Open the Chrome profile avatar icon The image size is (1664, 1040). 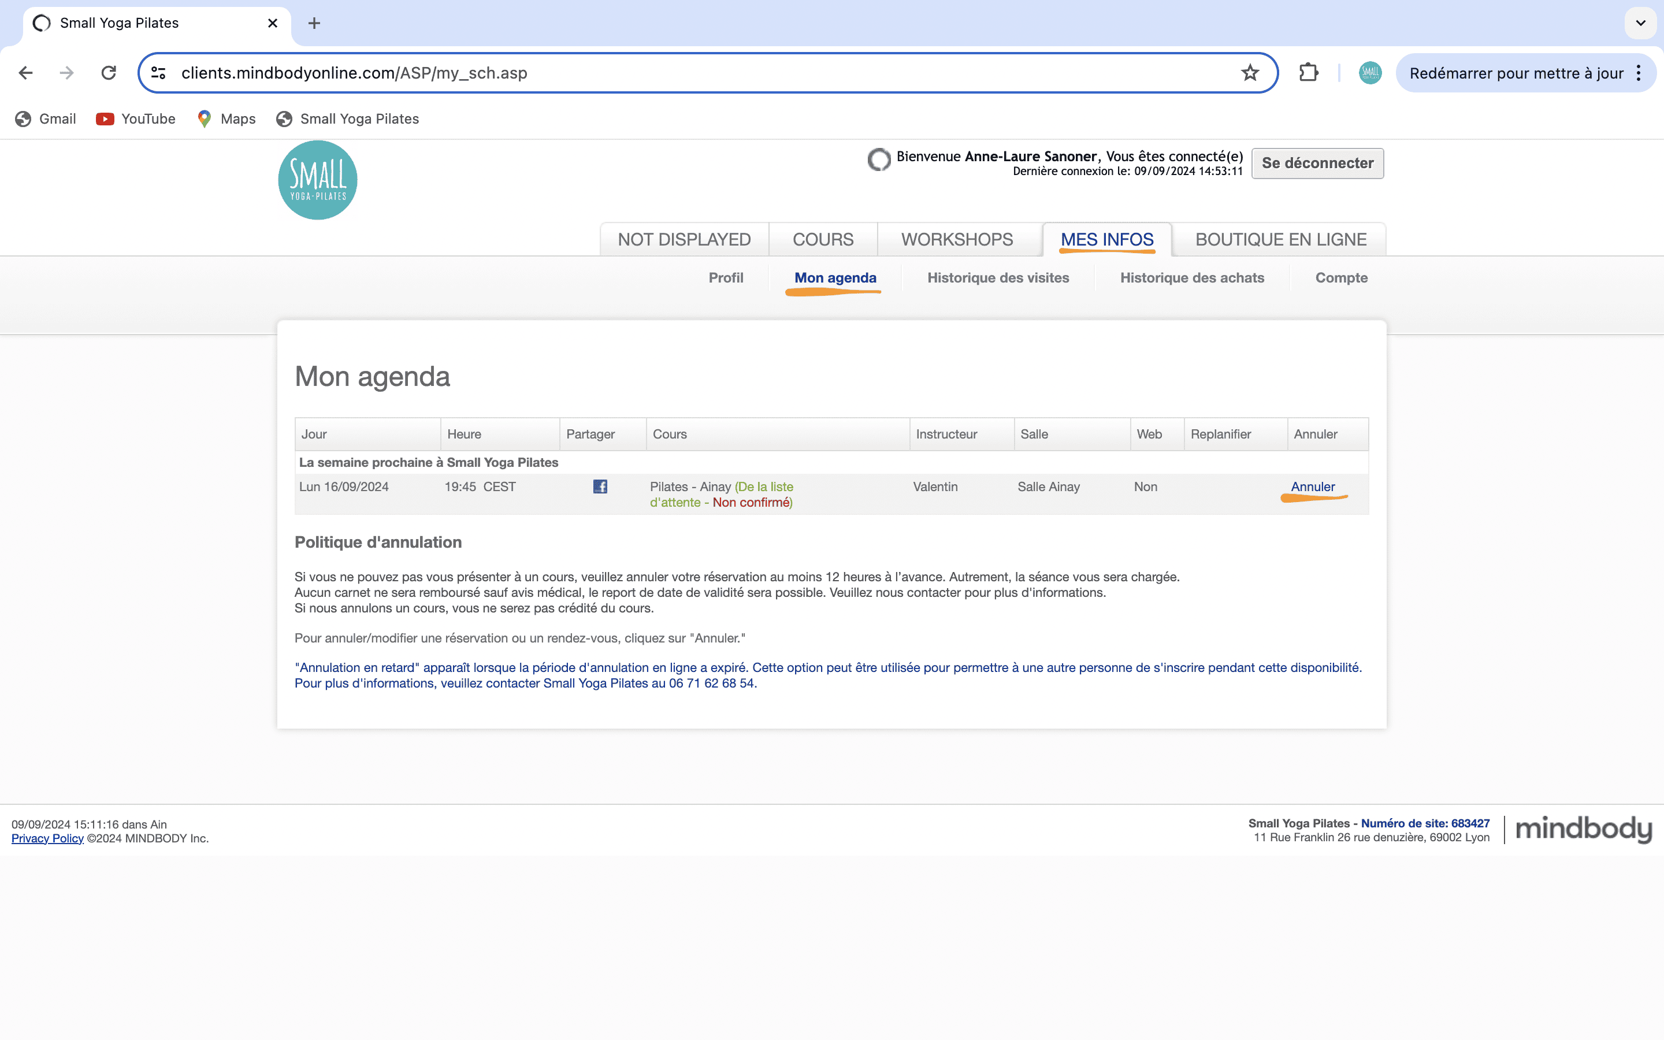point(1370,73)
